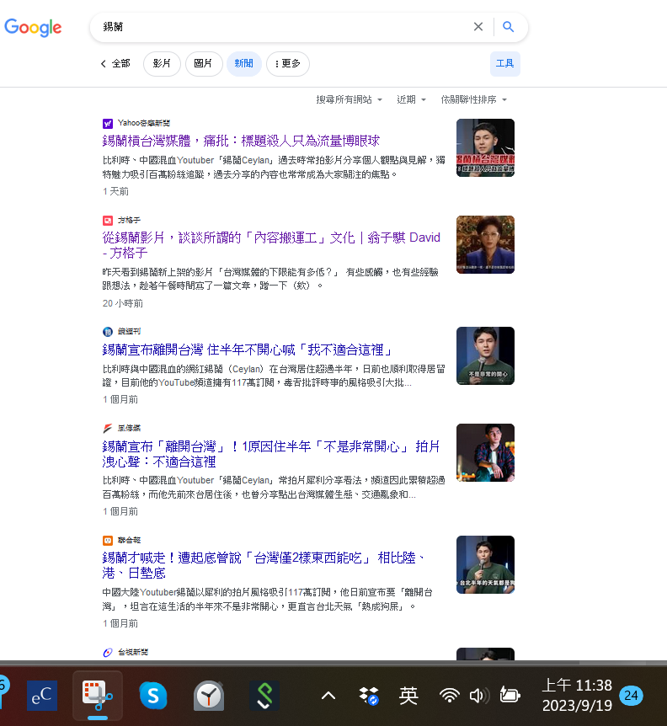Image resolution: width=667 pixels, height=726 pixels.
Task: Open article 錫蘭宣布離開台灣 住半年不開心
Action: [x=248, y=350]
